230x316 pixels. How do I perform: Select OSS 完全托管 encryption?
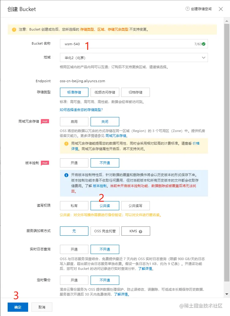point(105,231)
